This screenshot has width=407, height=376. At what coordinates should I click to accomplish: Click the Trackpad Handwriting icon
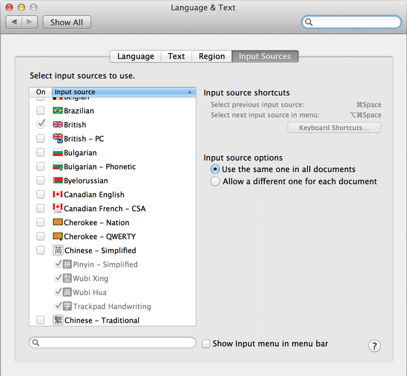pos(67,306)
